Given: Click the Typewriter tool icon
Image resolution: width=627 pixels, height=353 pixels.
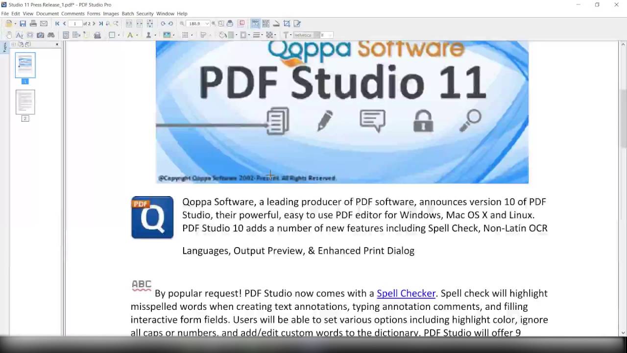Looking at the screenshot, I should [97, 35].
